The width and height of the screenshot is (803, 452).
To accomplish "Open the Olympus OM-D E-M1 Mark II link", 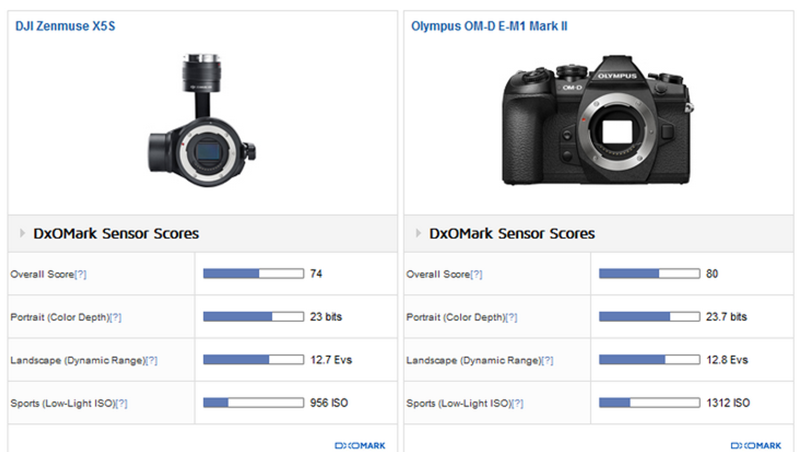I will pos(489,26).
